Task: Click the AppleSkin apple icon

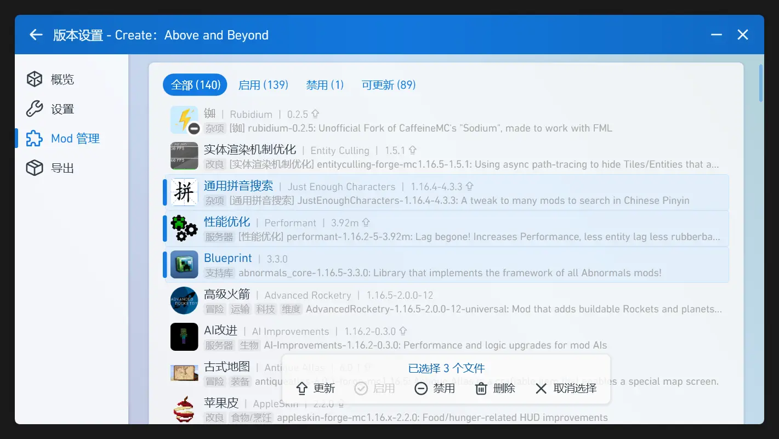Action: point(184,409)
